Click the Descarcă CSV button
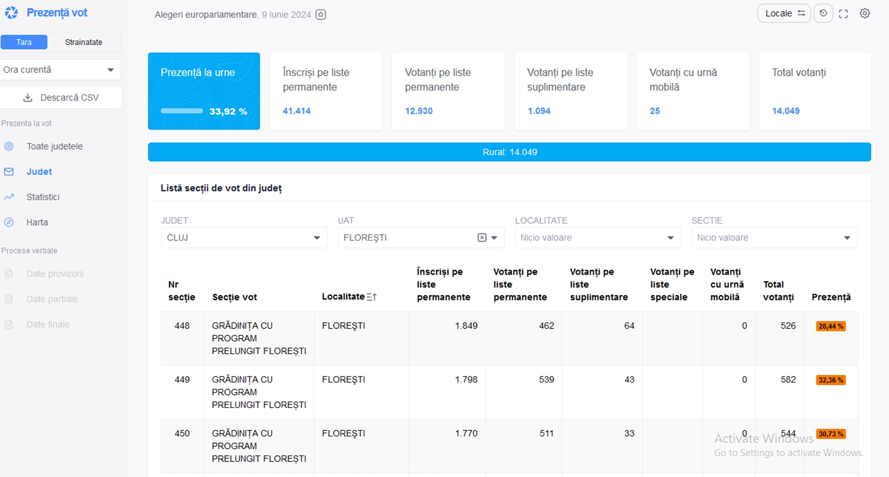 coord(61,97)
